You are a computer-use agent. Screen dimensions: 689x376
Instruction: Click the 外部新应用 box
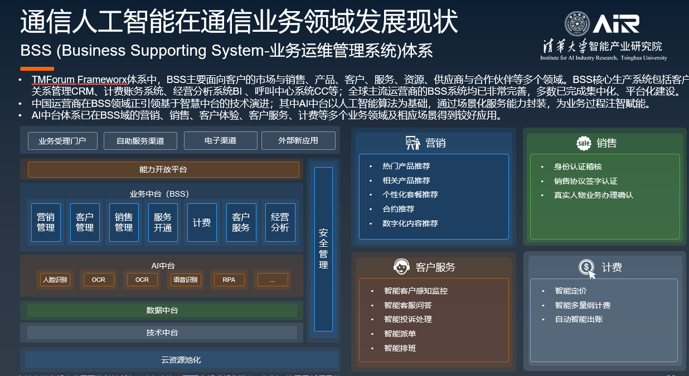298,141
